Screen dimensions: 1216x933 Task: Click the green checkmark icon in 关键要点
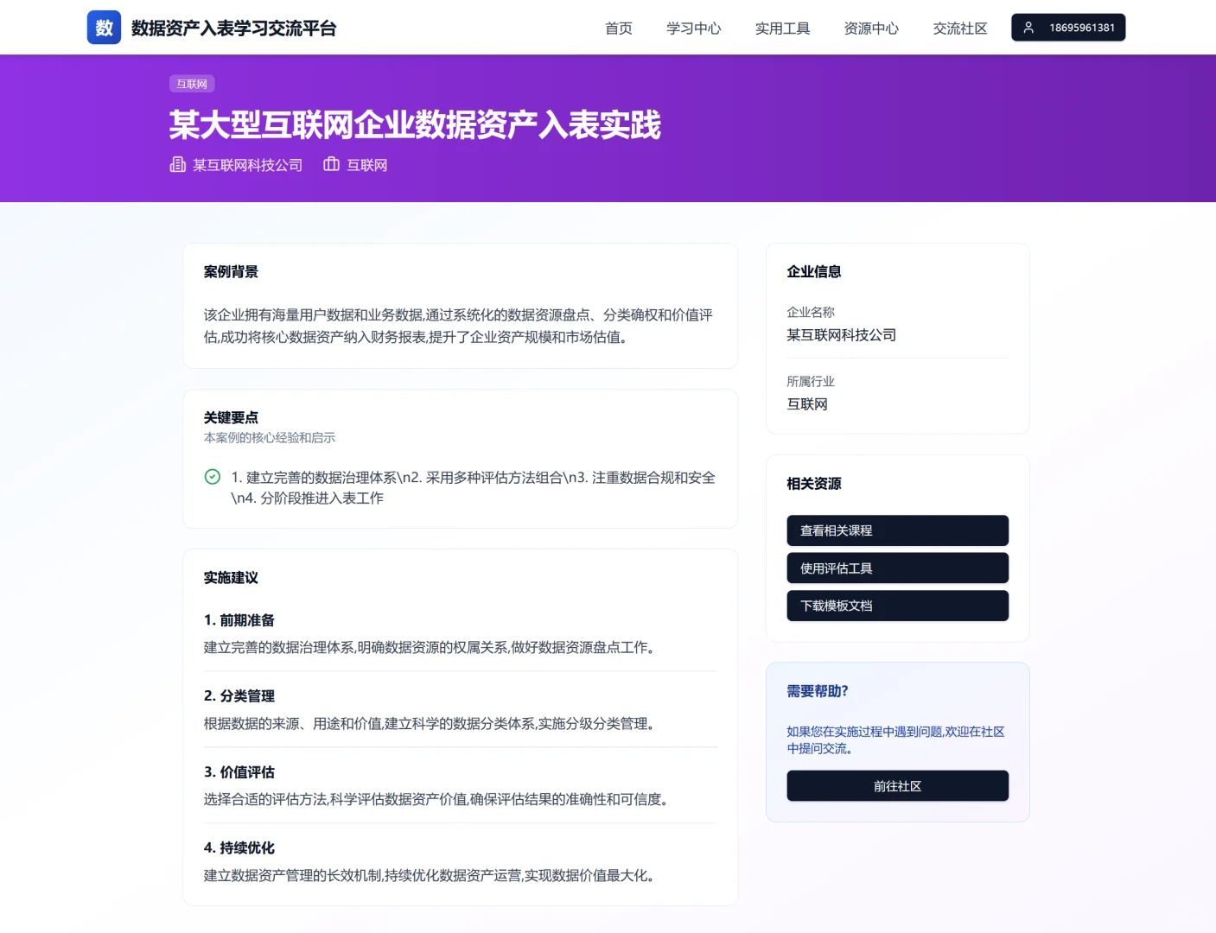(212, 476)
